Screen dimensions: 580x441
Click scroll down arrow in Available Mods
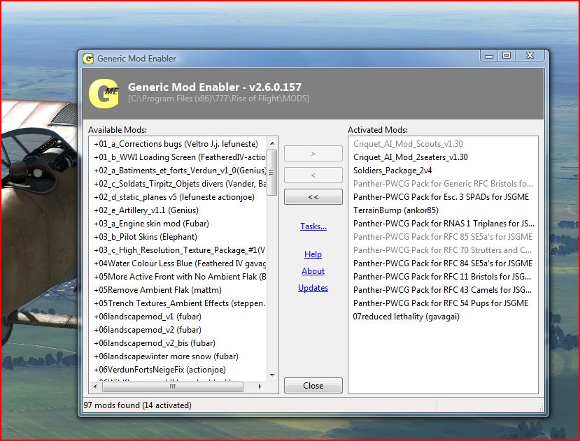tap(272, 375)
